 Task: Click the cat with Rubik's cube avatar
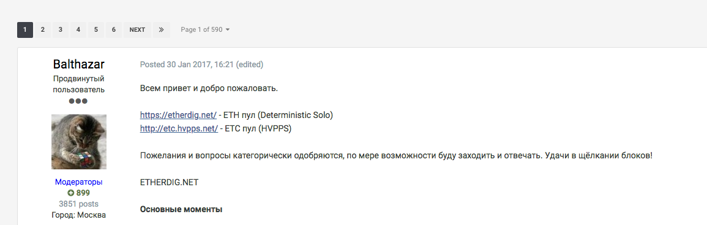(79, 142)
